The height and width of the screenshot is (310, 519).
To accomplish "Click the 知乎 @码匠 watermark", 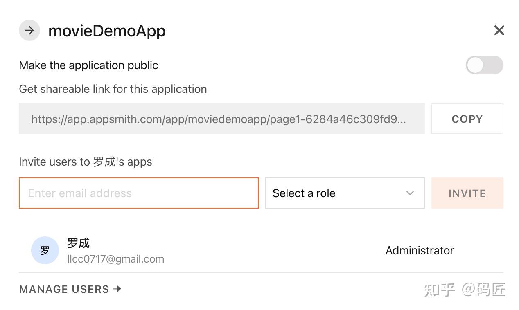I will coord(465,290).
